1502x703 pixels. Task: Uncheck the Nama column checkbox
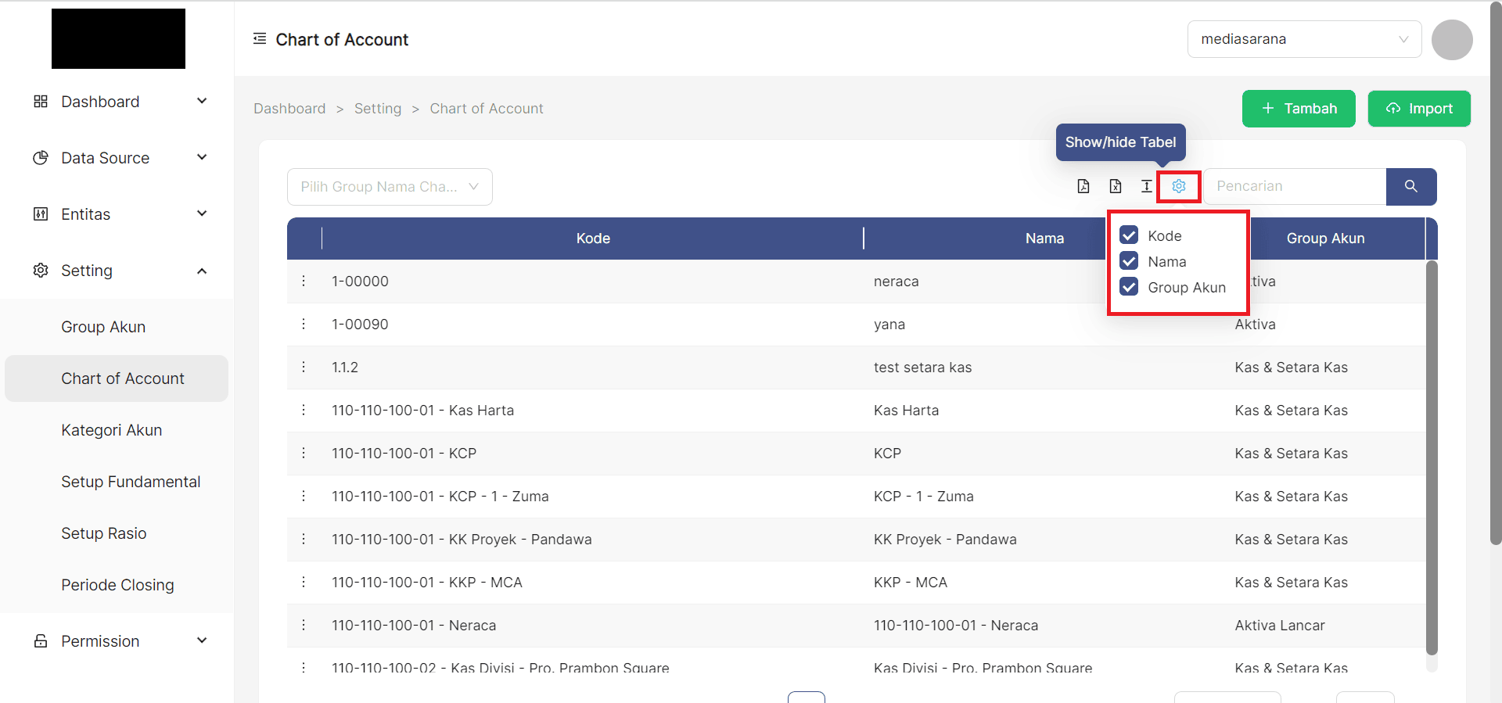(x=1129, y=260)
